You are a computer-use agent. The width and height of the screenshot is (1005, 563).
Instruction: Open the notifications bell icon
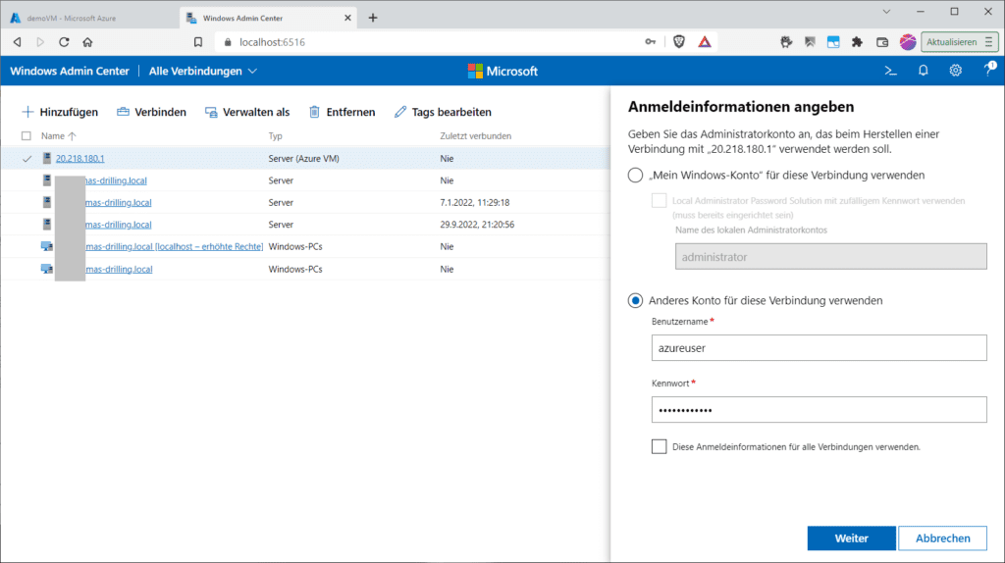923,71
